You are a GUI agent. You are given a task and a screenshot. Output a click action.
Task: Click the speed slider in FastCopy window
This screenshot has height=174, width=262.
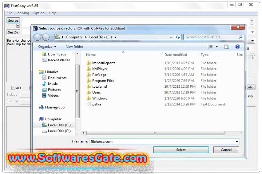(253, 57)
